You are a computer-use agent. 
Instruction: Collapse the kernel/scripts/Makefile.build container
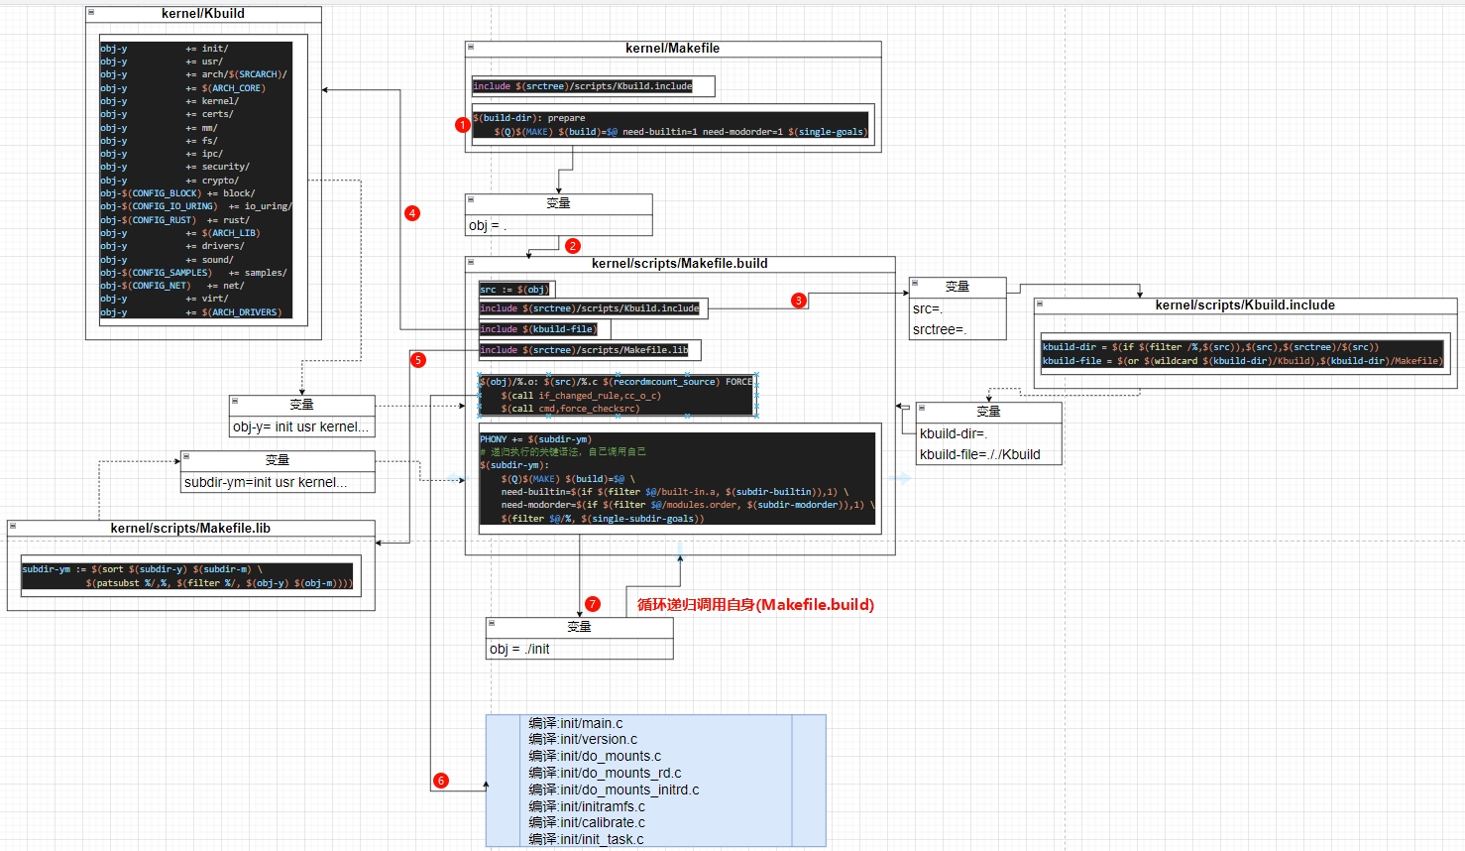471,263
